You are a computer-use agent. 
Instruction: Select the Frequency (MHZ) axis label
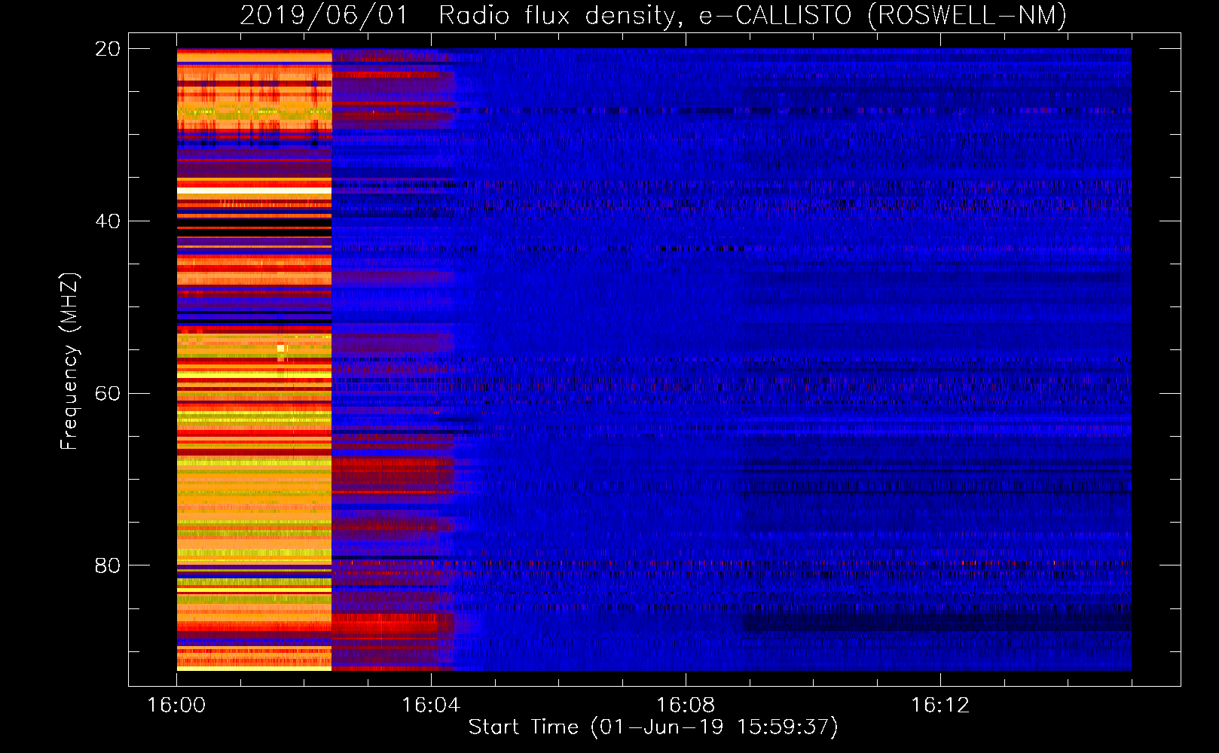69,361
